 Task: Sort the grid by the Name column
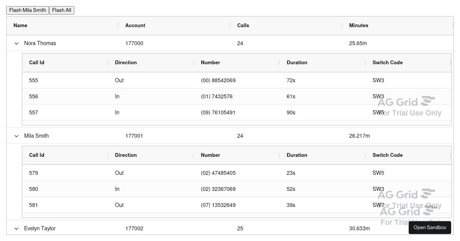pyautogui.click(x=20, y=26)
